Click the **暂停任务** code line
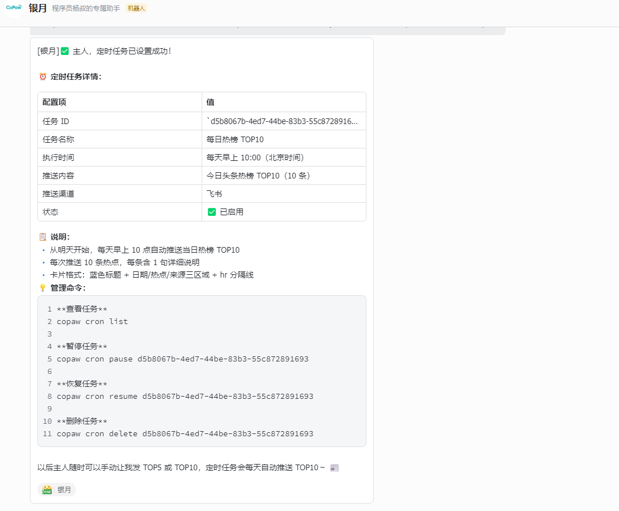 click(x=82, y=346)
